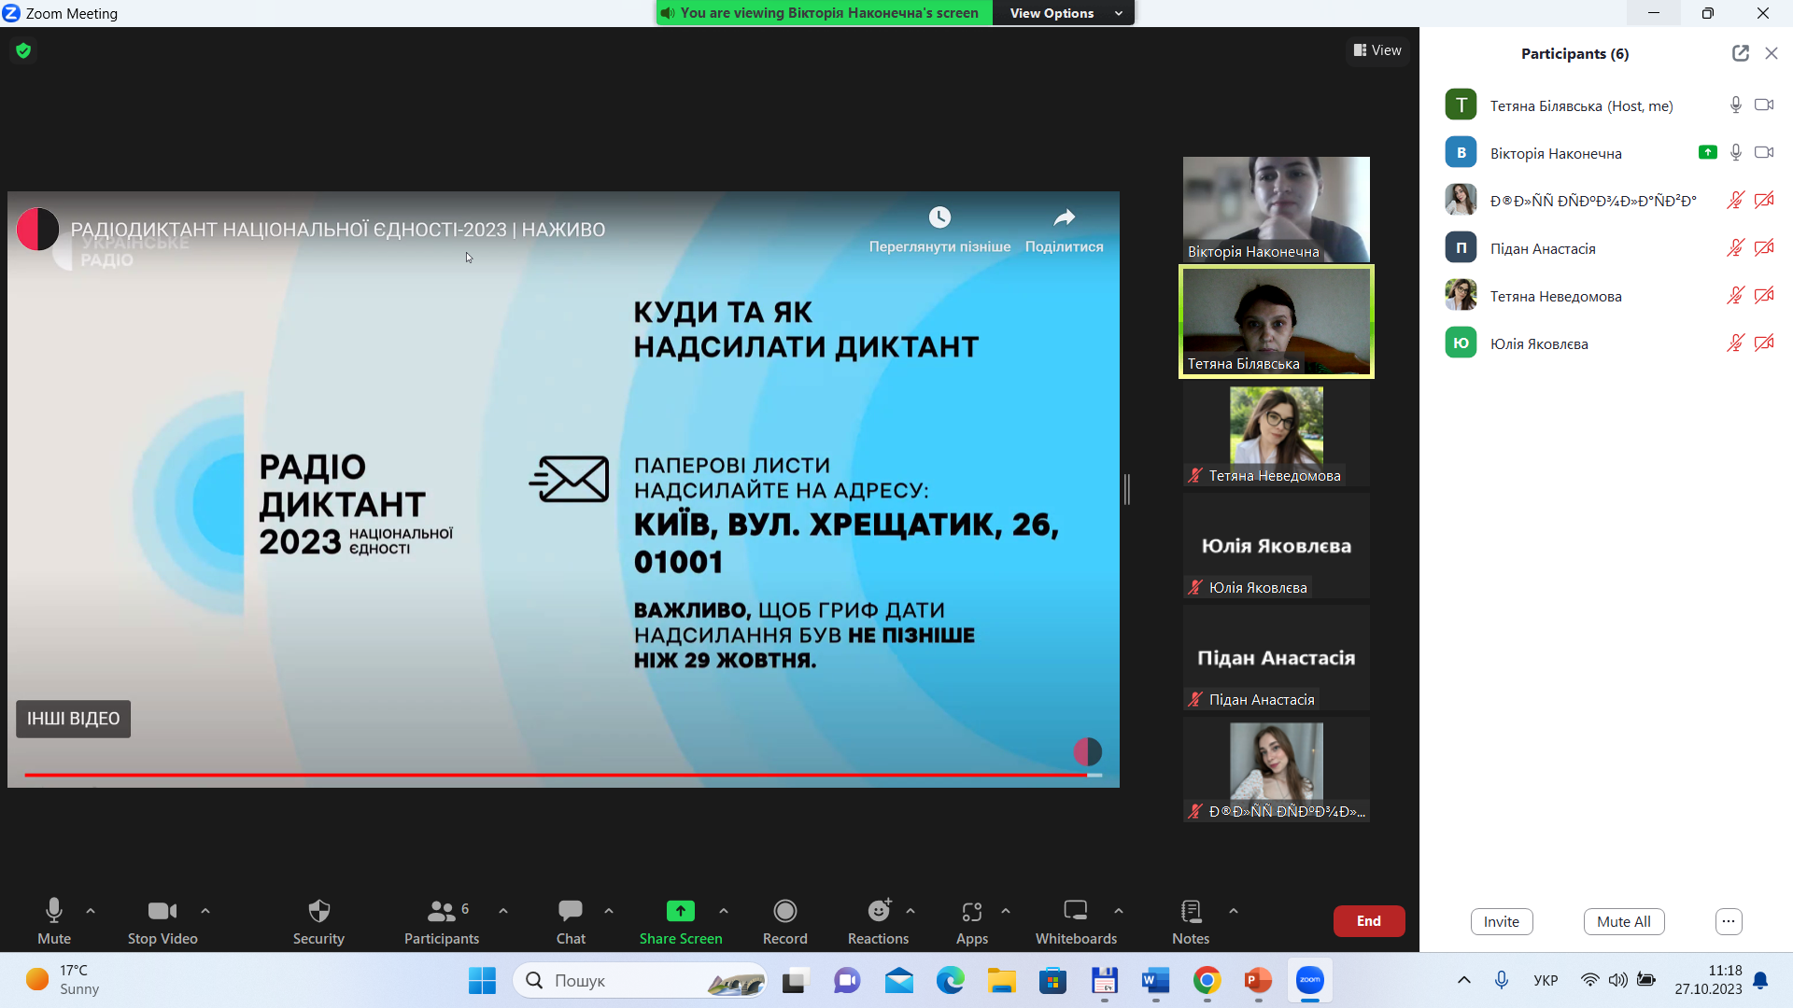Click the Record icon in toolbar
Screen dimensions: 1793x1008
[x=784, y=911]
